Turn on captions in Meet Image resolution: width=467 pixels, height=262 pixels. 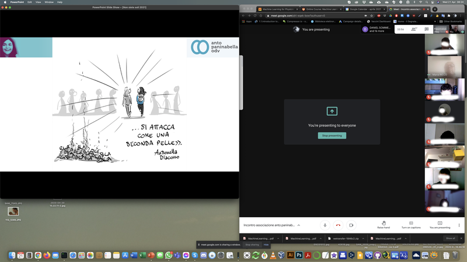click(x=411, y=225)
